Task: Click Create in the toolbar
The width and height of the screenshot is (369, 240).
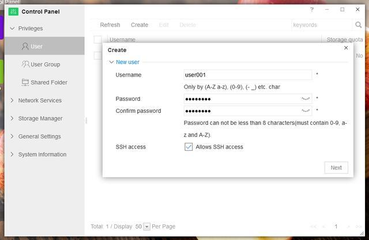Action: [140, 25]
